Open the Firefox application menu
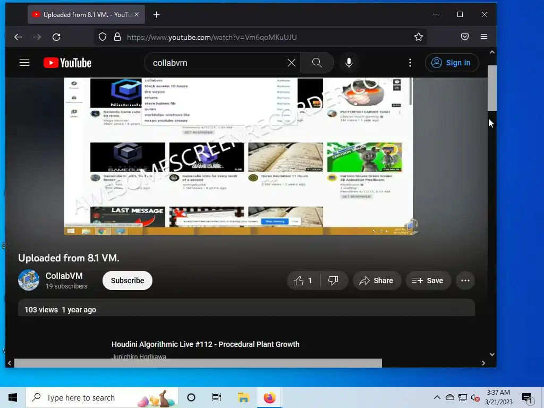This screenshot has width=544, height=408. [x=484, y=37]
